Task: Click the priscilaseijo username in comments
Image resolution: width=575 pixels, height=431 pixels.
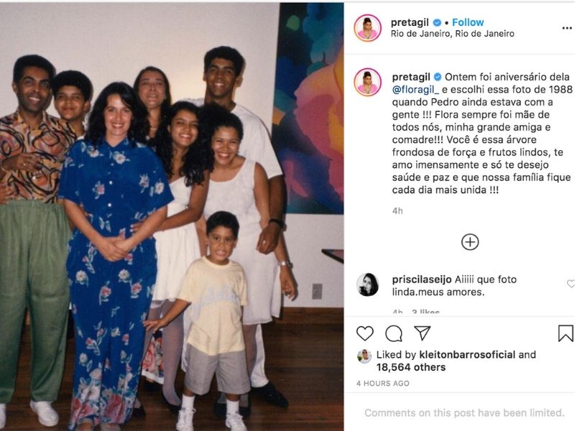Action: (x=422, y=279)
